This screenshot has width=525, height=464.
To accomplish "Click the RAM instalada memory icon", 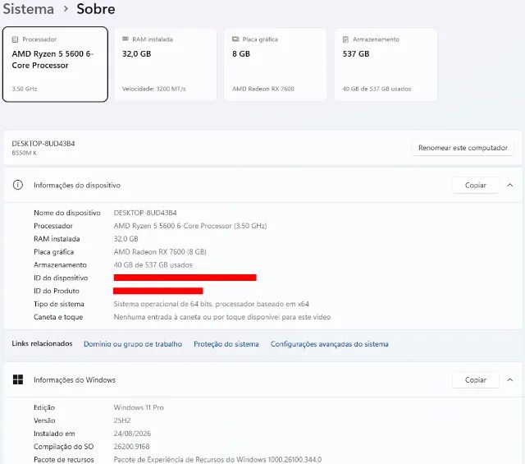I will 126,39.
